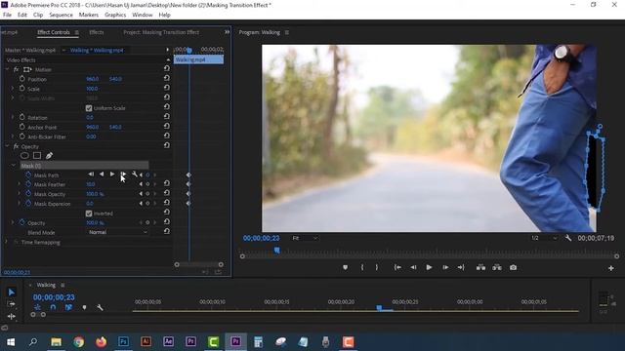625x351 pixels.
Task: Step forward one frame in Program monitor
Action: tap(445, 268)
